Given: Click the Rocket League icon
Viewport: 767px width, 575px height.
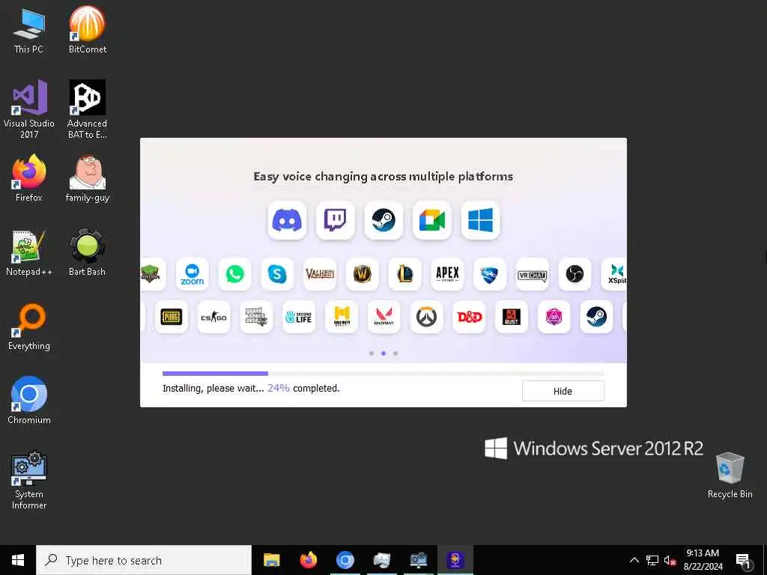Looking at the screenshot, I should [x=490, y=274].
